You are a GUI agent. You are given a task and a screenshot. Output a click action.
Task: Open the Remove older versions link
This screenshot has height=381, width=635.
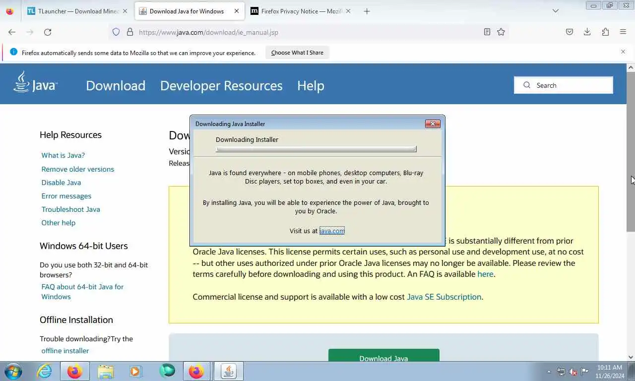(78, 169)
